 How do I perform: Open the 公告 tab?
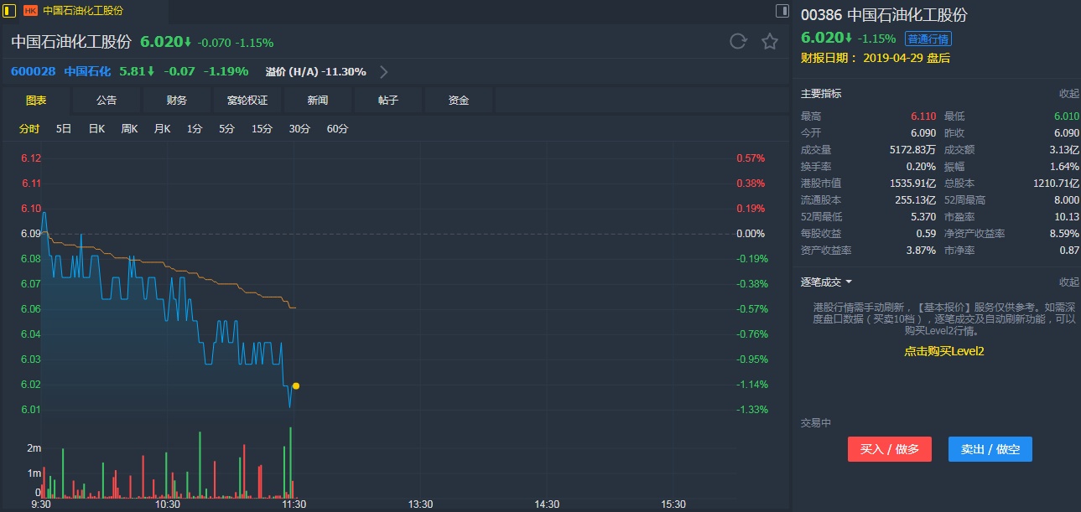click(107, 100)
